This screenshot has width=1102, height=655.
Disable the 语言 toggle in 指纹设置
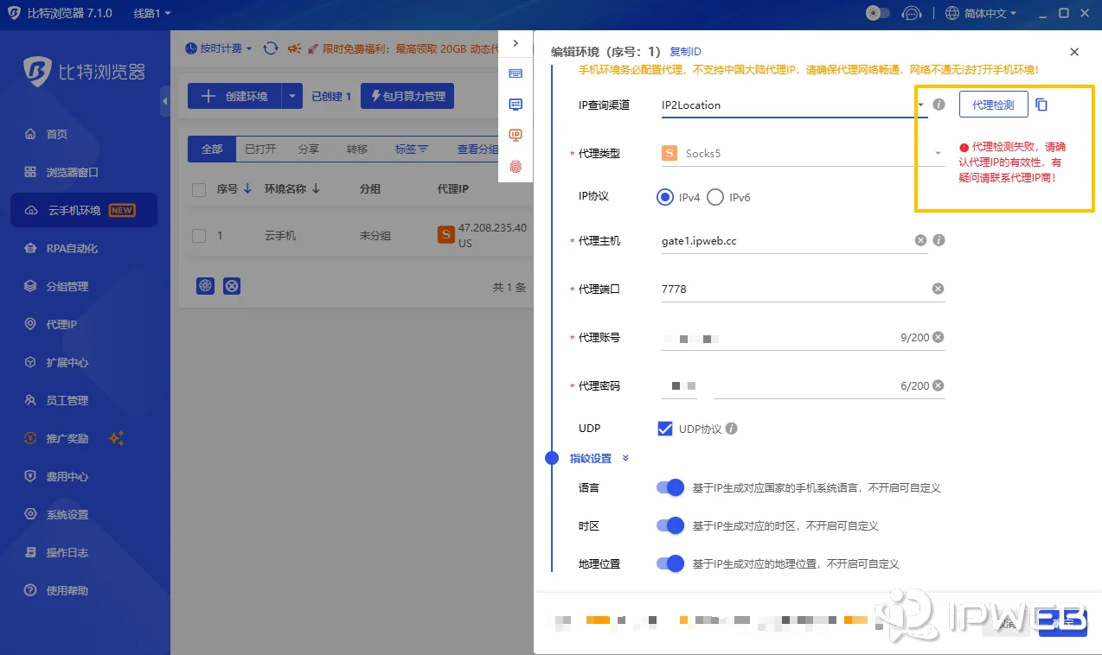point(670,487)
